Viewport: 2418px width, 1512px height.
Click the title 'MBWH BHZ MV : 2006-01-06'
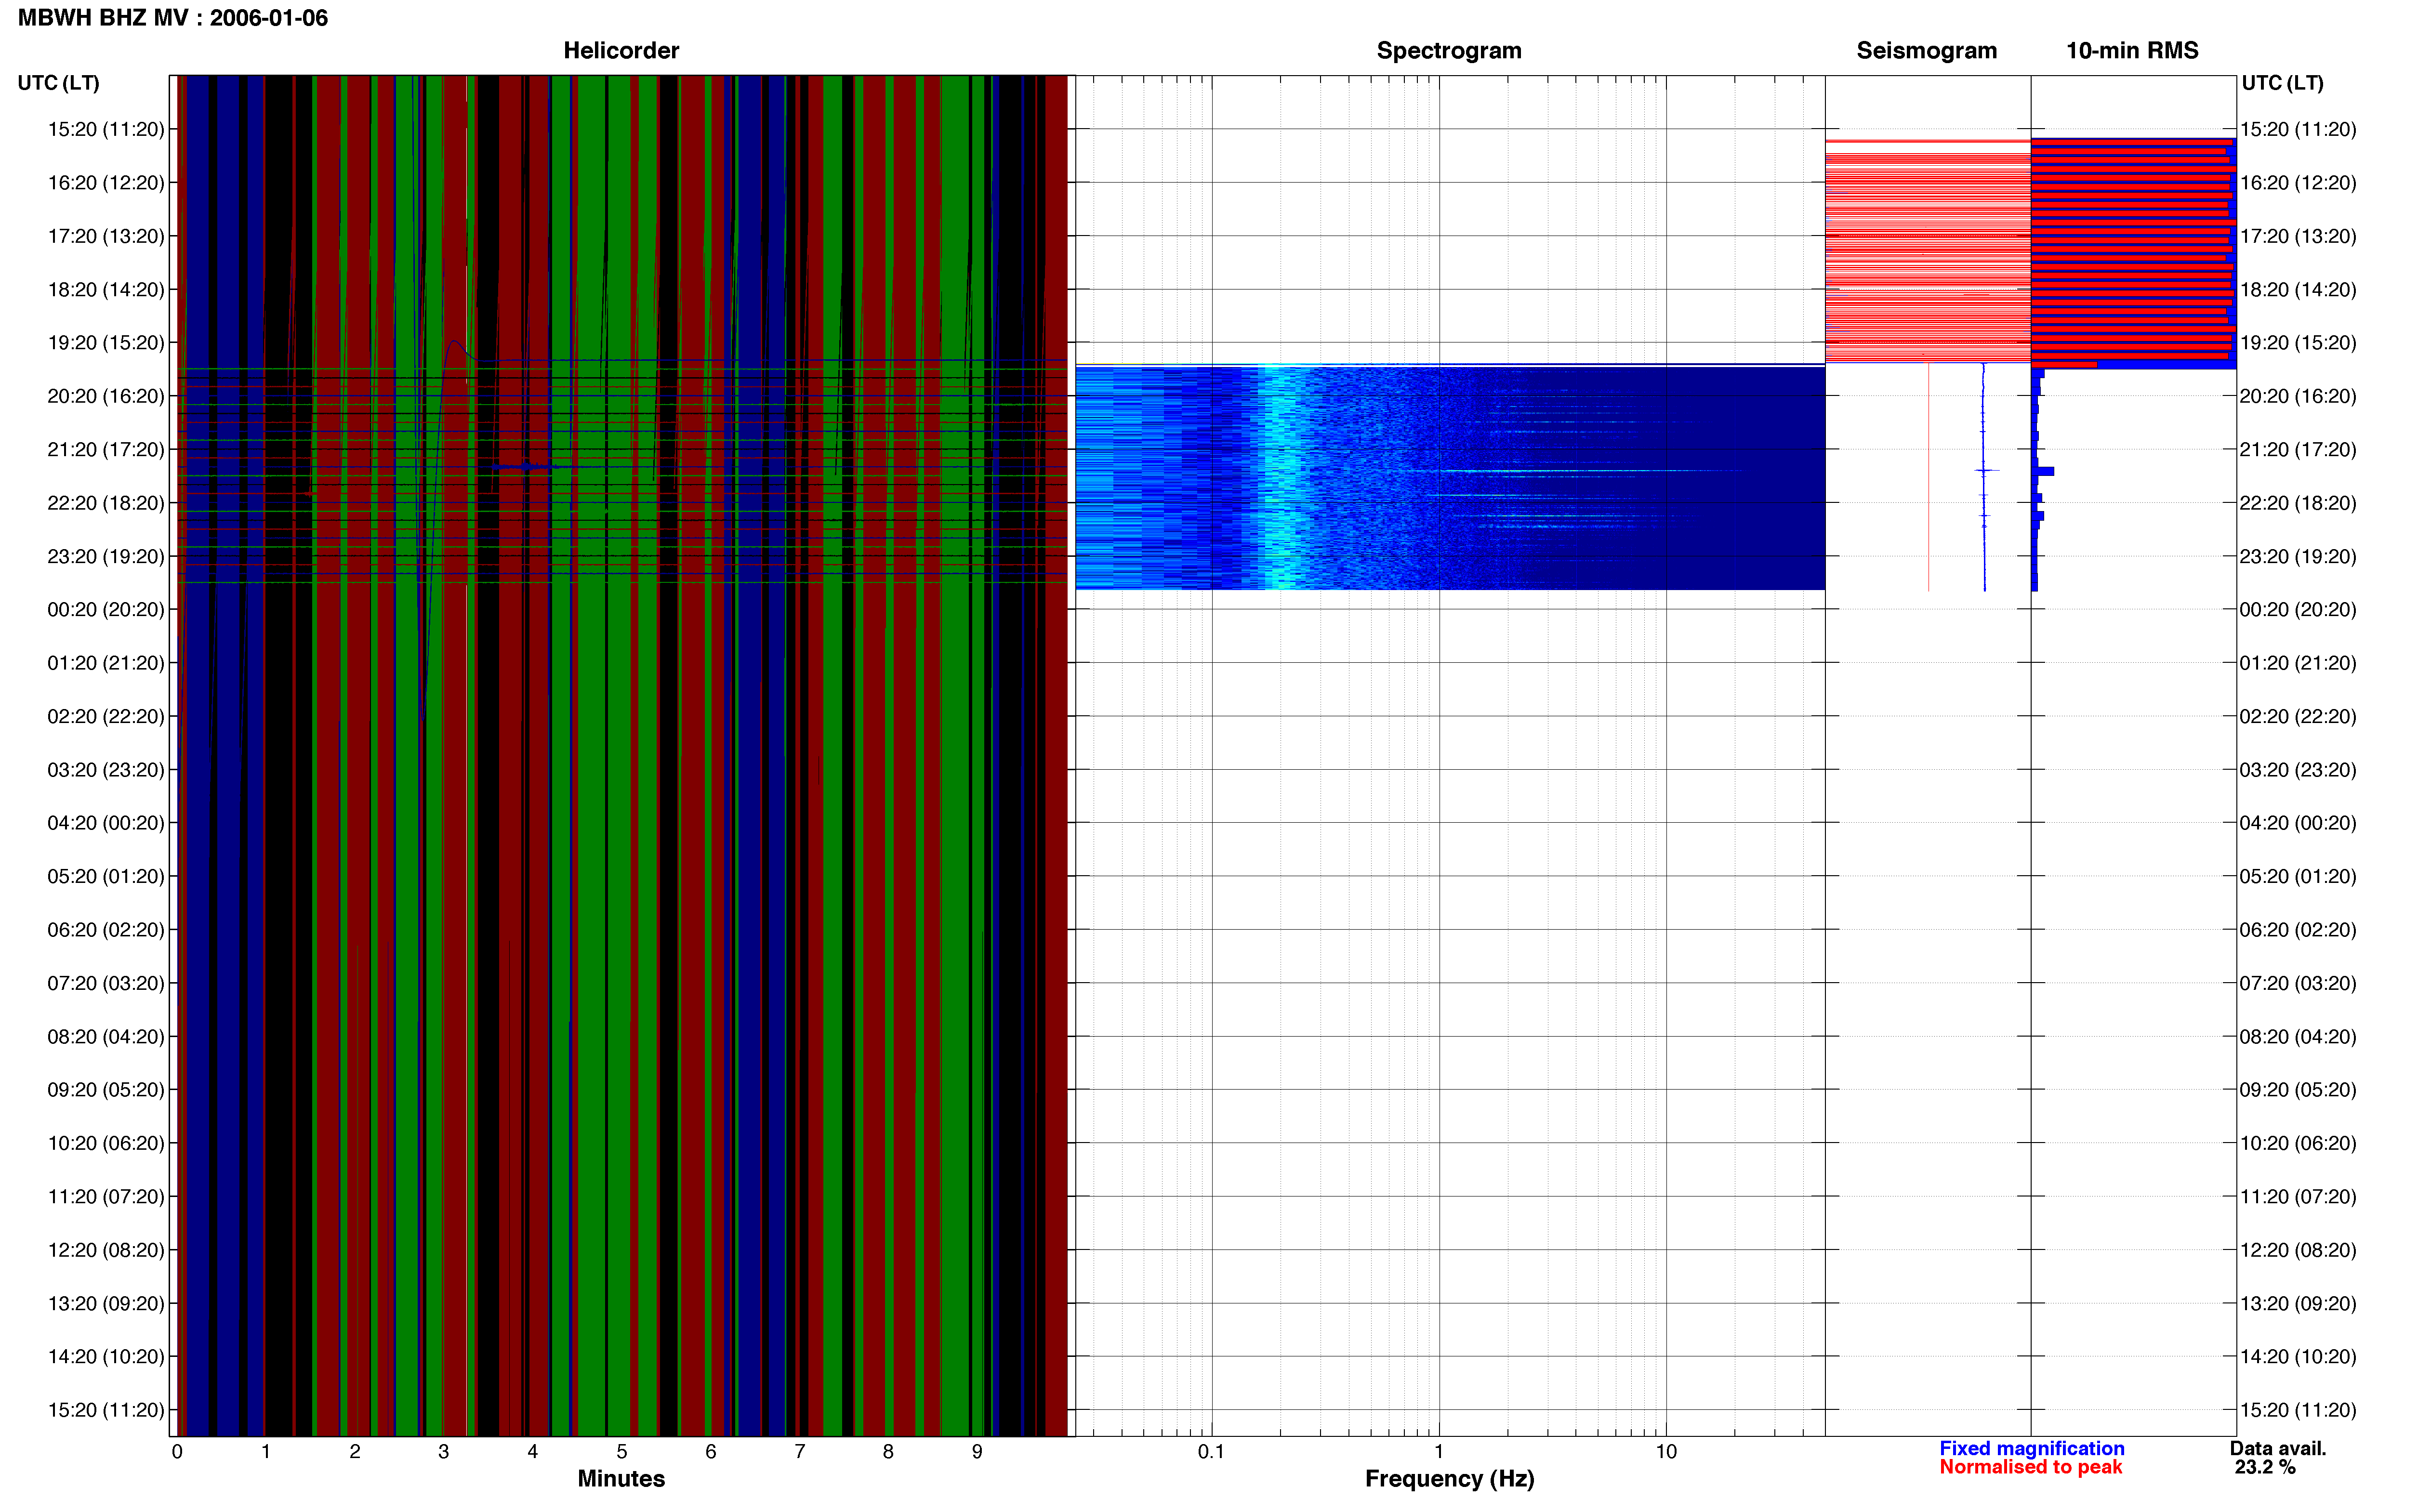173,18
